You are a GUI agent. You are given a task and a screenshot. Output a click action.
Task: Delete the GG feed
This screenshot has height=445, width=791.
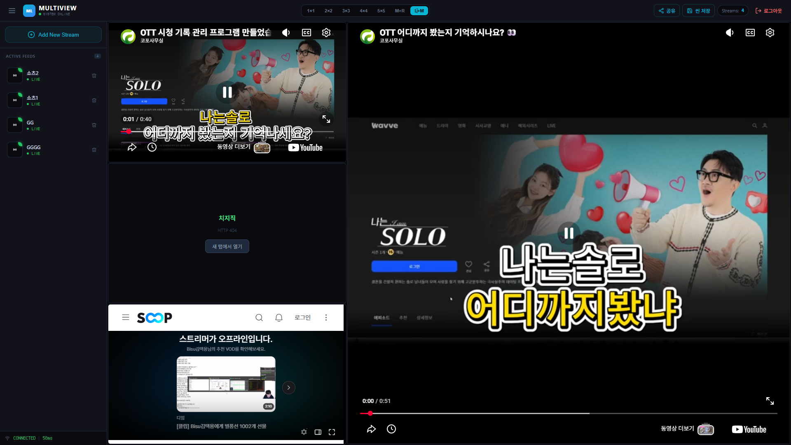click(94, 125)
